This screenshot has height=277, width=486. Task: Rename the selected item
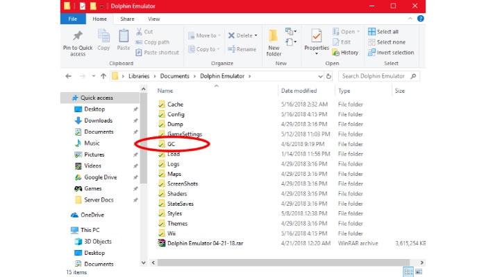[x=242, y=49]
